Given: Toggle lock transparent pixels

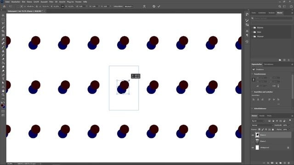Looking at the screenshot, I should point(259,129).
